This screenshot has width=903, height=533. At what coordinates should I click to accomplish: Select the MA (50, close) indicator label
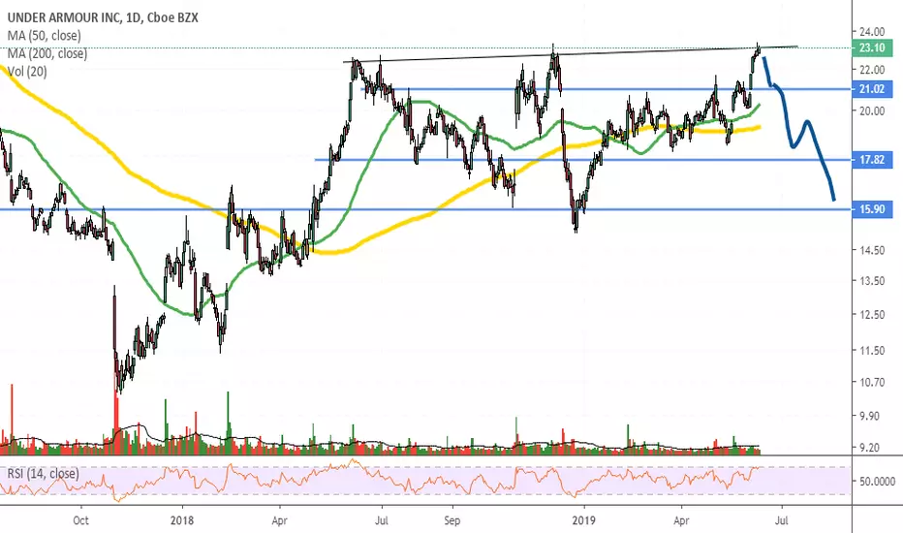click(x=45, y=36)
